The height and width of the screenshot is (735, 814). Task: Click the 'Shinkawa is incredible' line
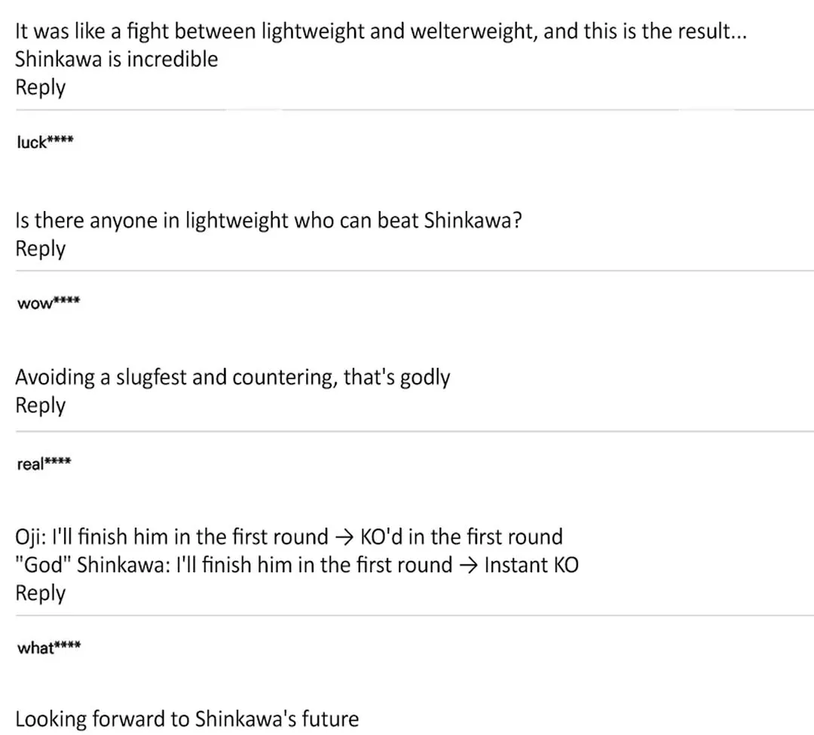tap(116, 59)
